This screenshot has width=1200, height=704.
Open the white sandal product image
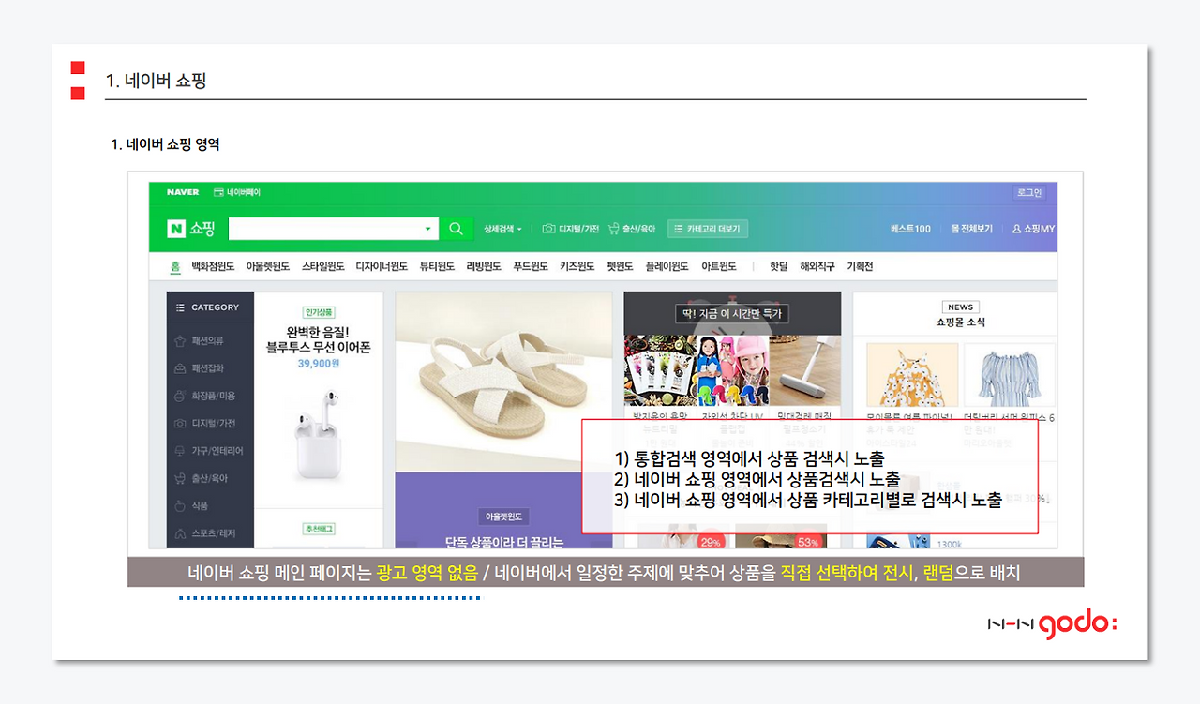[503, 382]
